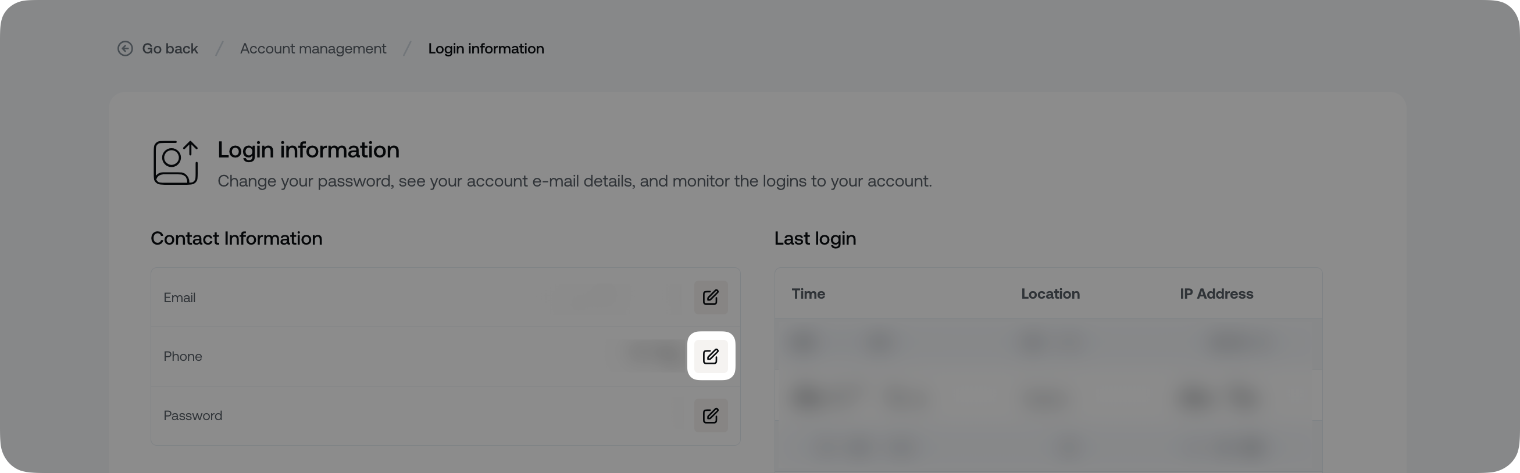The height and width of the screenshot is (473, 1520).
Task: Click the Go back arrow icon
Action: point(125,48)
